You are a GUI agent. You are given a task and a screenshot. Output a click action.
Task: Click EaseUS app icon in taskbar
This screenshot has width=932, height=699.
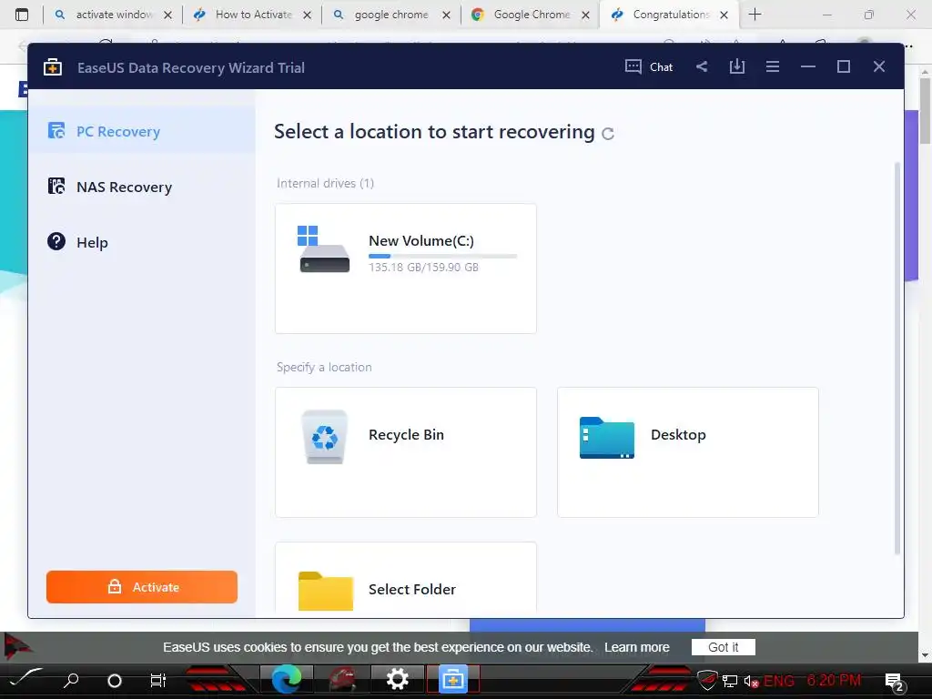coord(452,679)
